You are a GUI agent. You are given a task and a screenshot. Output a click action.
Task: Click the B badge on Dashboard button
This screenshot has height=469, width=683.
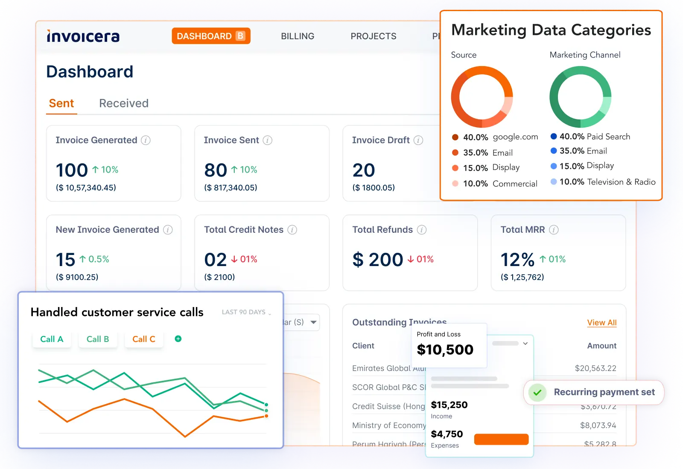[241, 36]
